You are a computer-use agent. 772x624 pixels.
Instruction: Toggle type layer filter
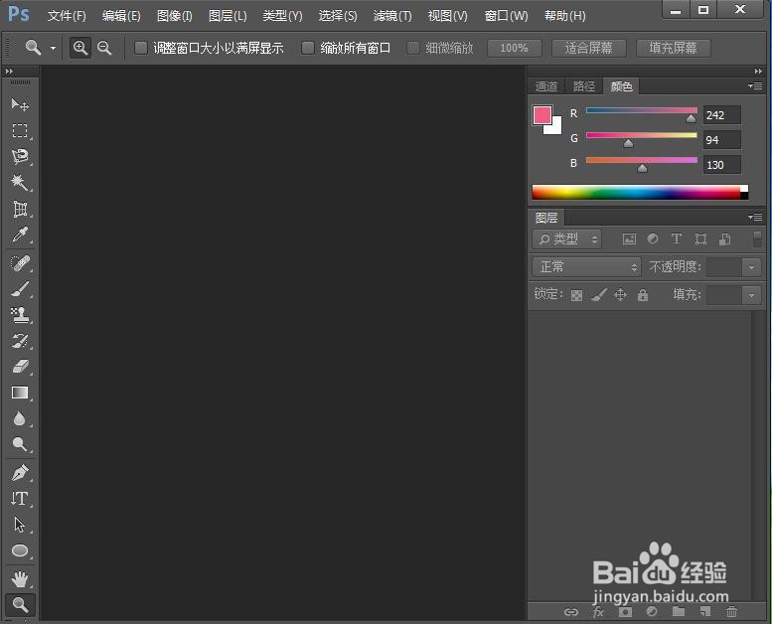click(x=677, y=238)
